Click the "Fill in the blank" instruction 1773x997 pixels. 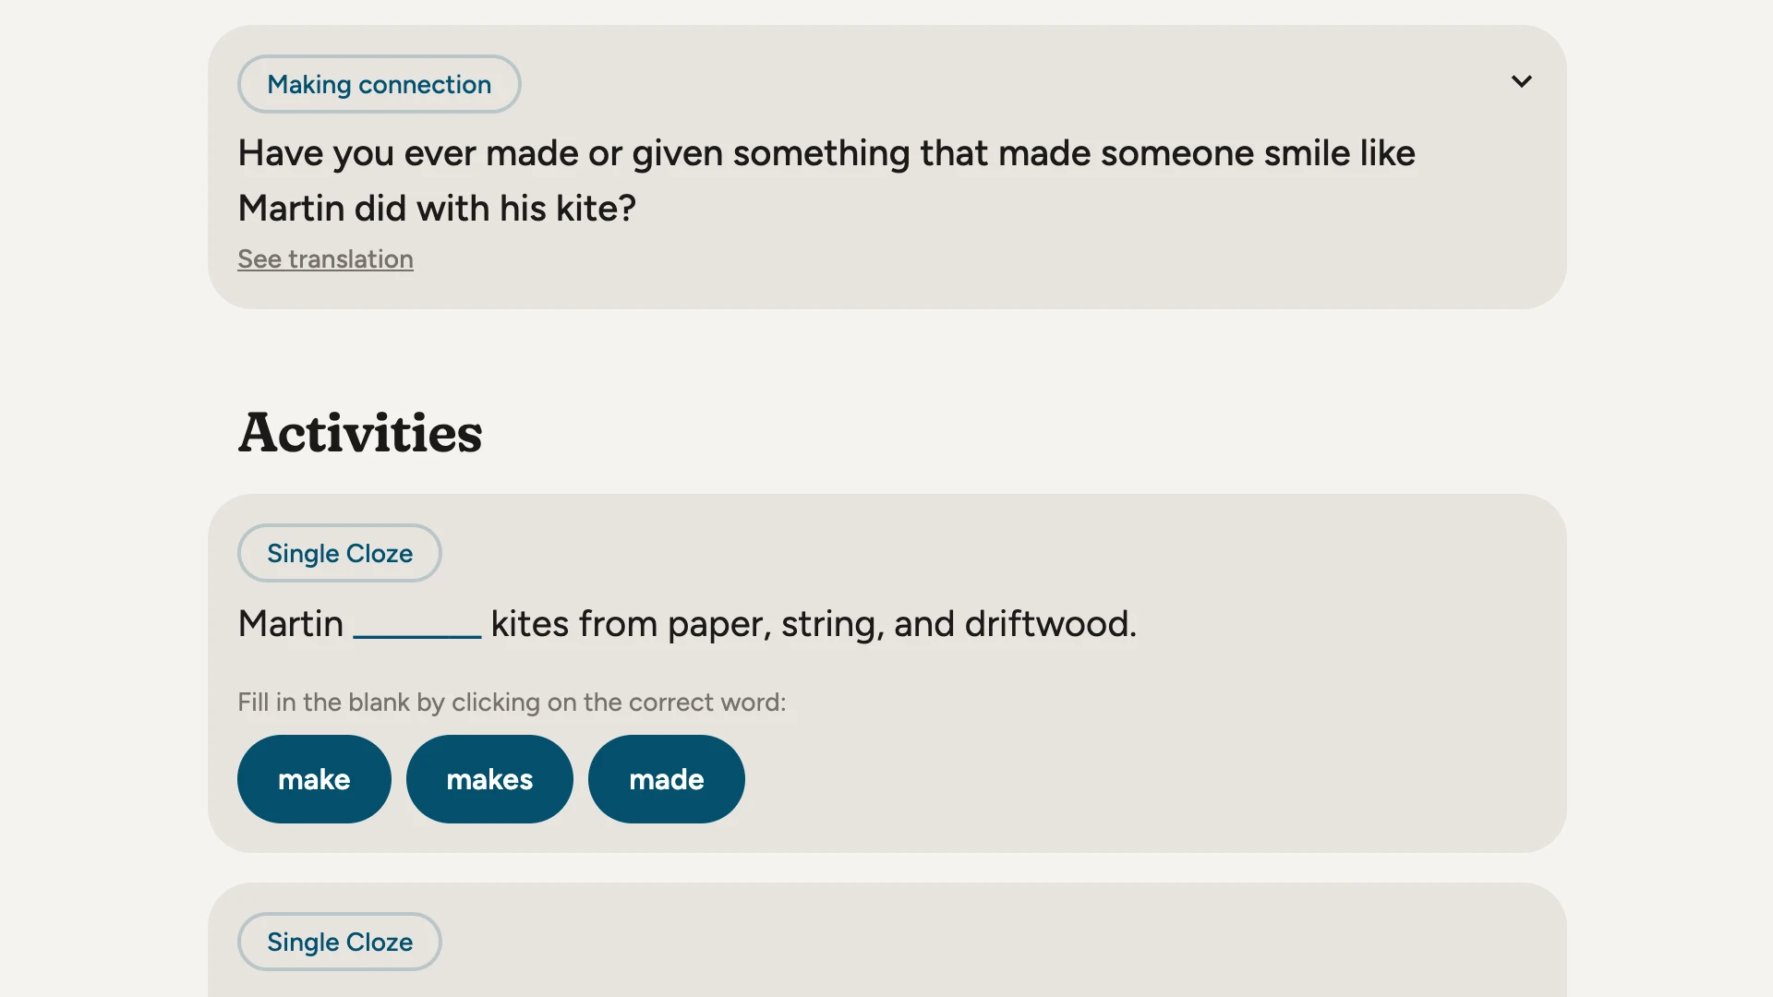(512, 703)
